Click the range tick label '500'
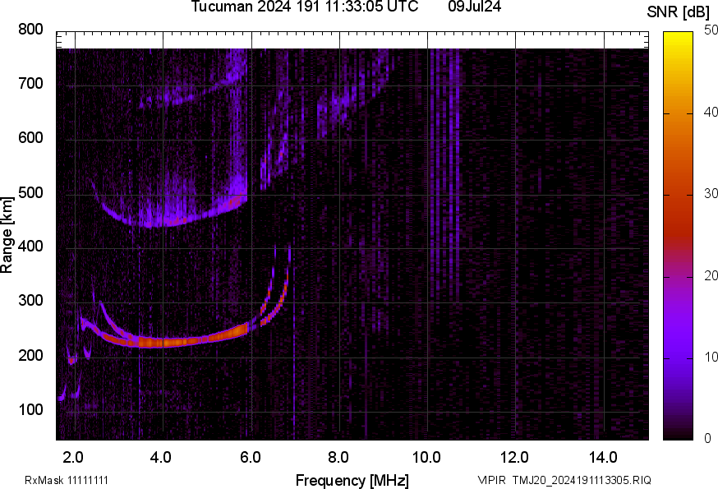This screenshot has width=718, height=489. pos(30,192)
